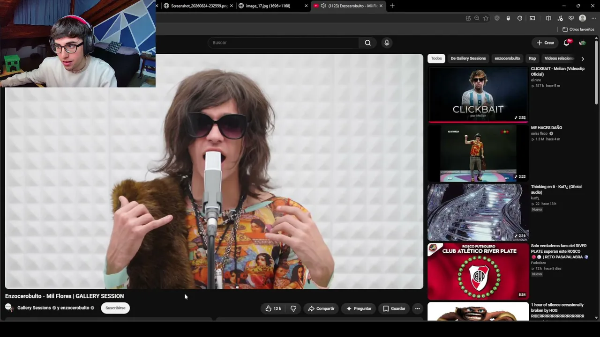The image size is (600, 337).
Task: Share the video with Compartir
Action: click(x=322, y=308)
